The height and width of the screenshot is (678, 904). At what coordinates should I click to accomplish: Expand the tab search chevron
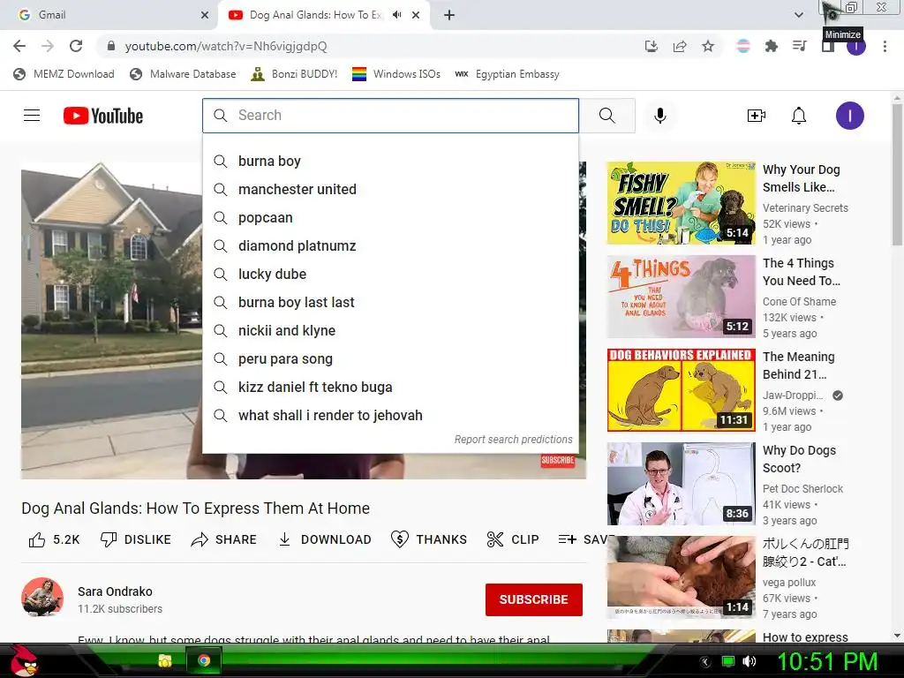tap(798, 15)
